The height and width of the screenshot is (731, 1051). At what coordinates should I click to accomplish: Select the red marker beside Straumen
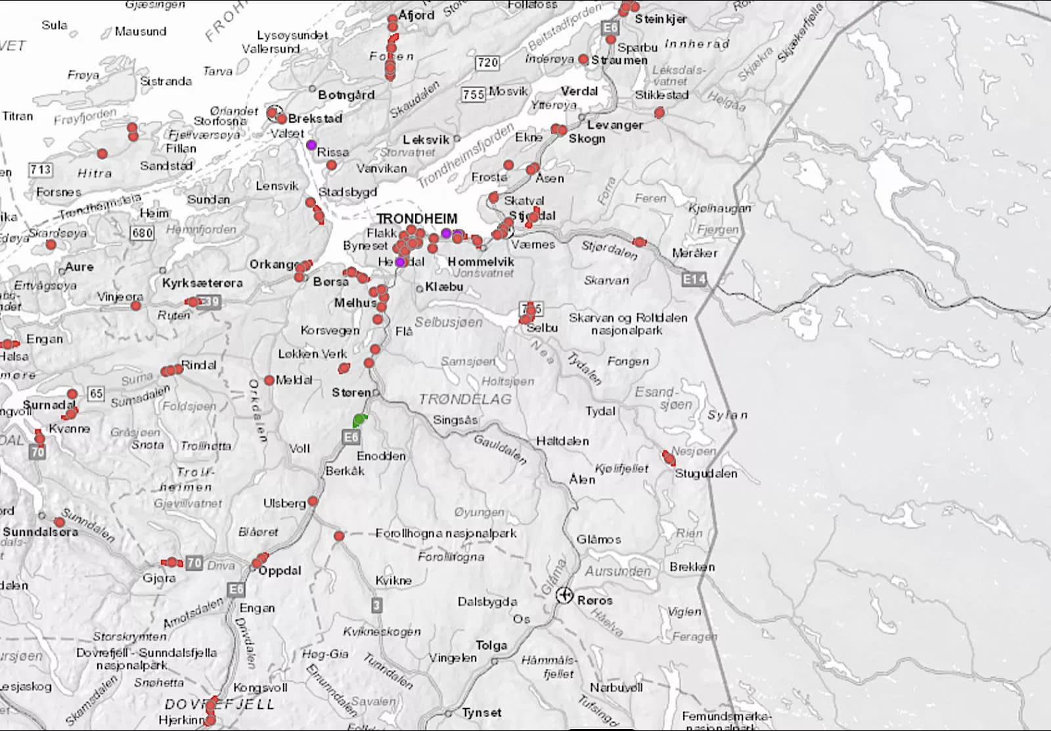pos(583,59)
